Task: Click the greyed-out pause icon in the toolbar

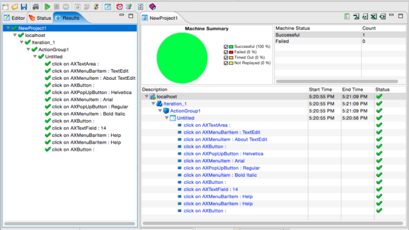Action: (56, 7)
